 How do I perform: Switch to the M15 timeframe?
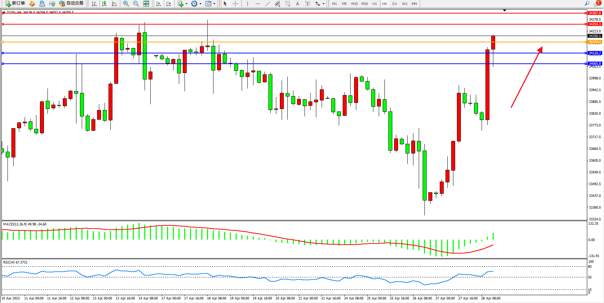tap(354, 4)
